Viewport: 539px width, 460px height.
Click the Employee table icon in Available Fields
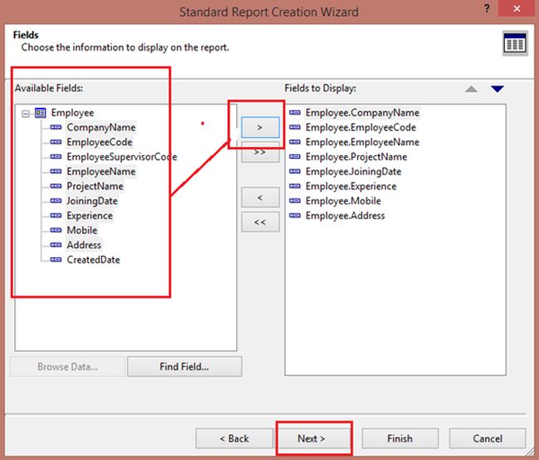click(x=41, y=113)
